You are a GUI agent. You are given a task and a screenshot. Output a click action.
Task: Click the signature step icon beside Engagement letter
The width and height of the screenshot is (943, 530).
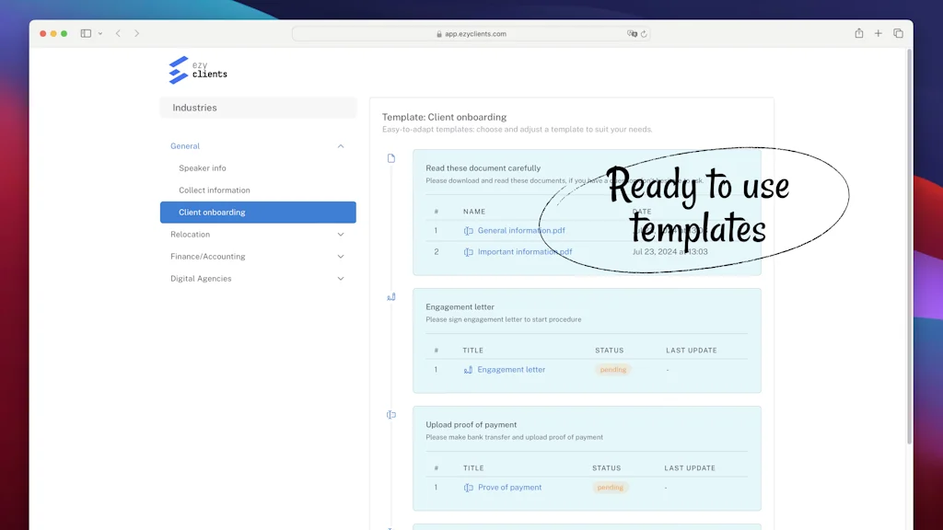pyautogui.click(x=391, y=297)
